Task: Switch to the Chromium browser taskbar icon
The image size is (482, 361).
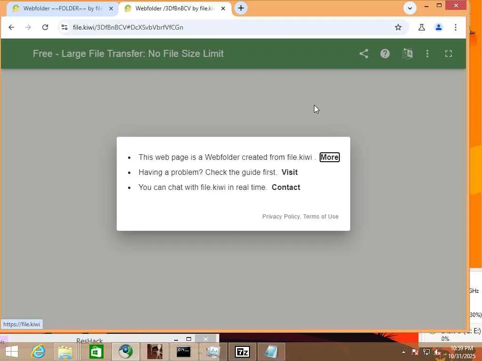Action: click(125, 352)
